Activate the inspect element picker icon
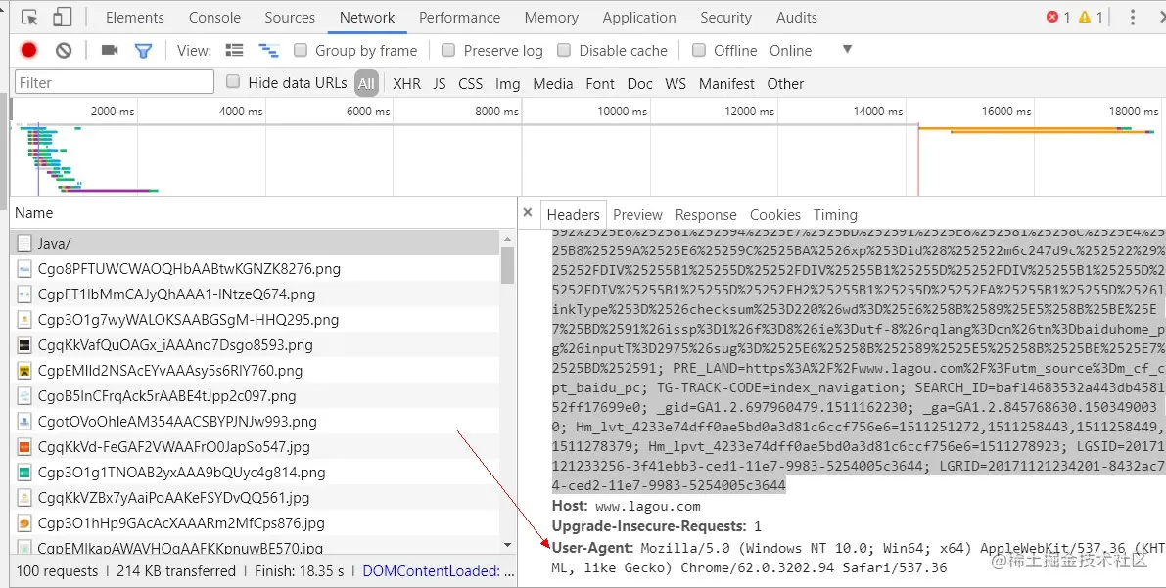The image size is (1166, 588). [x=29, y=17]
